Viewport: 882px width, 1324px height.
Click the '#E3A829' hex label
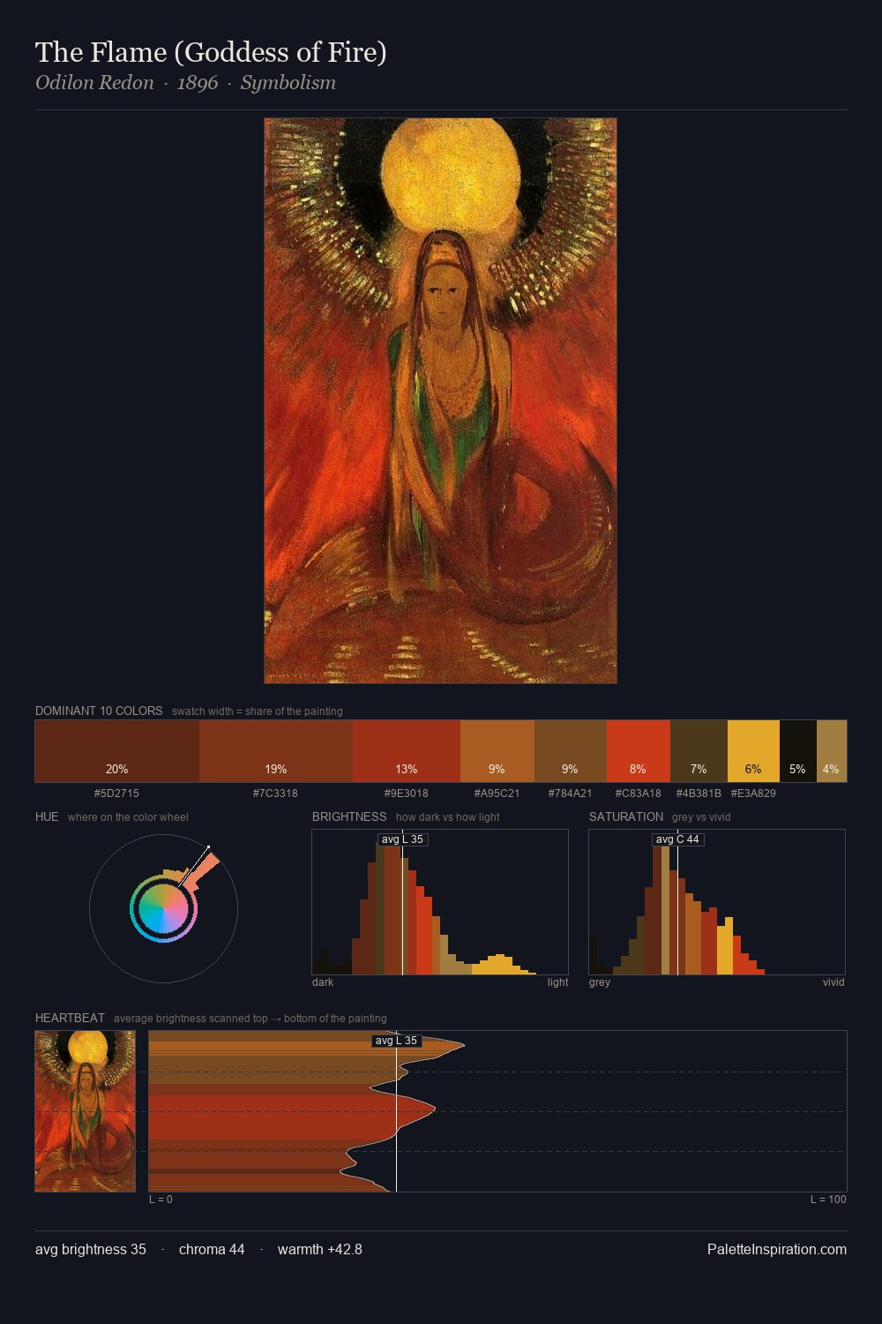(x=753, y=793)
